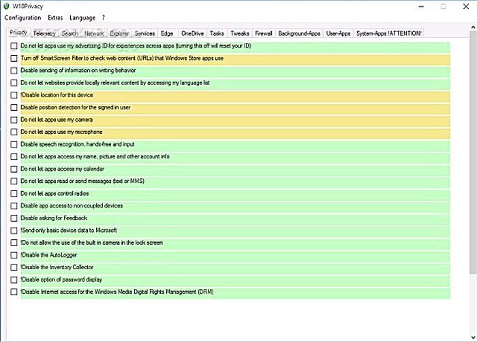477x342 pixels.
Task: Open the Language menu
Action: pos(82,18)
